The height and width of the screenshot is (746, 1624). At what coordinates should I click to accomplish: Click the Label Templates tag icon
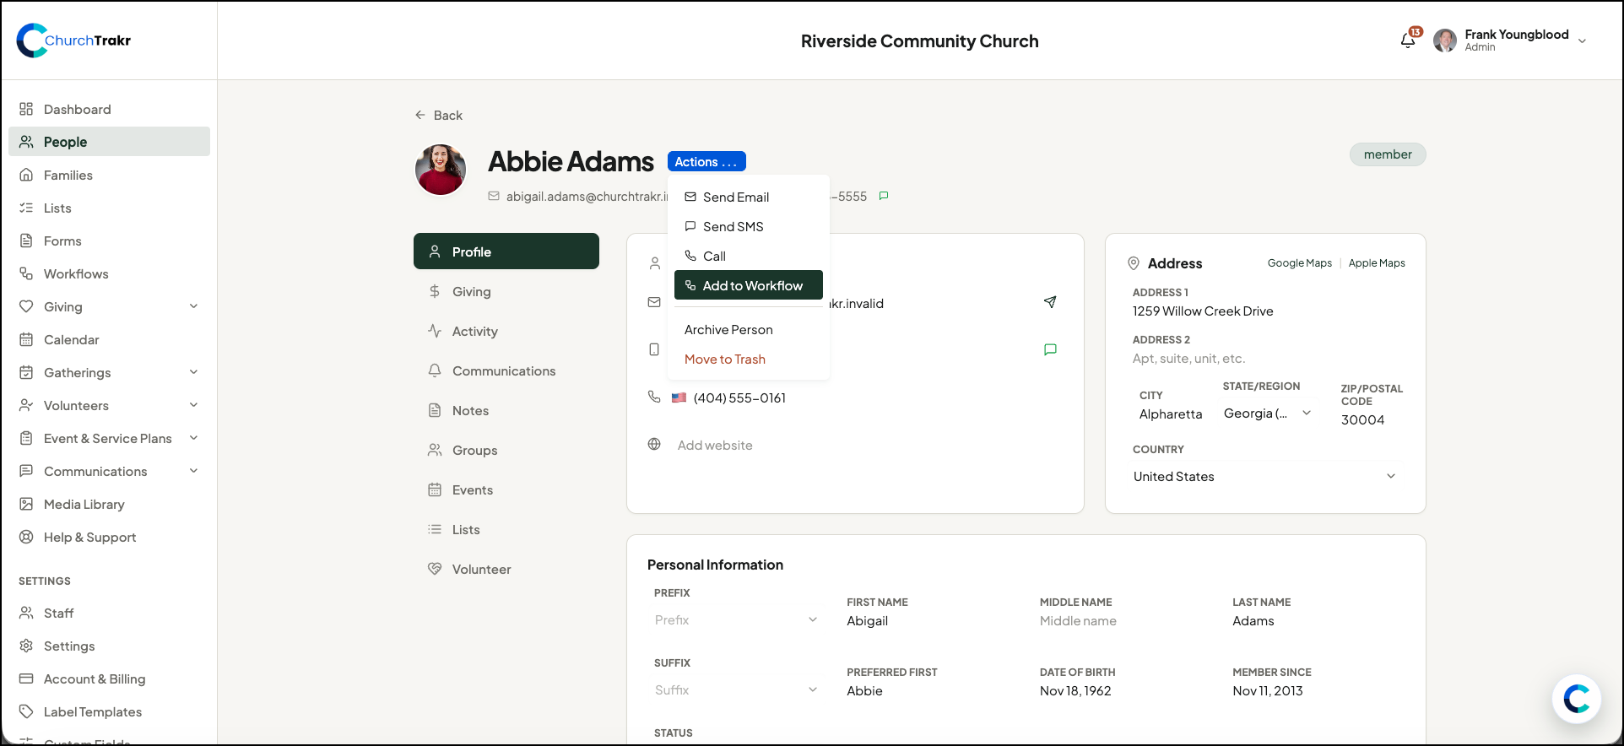(x=26, y=711)
